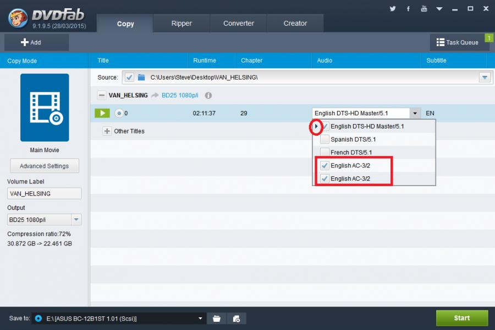
Task: Click the blue source folder icon
Action: [x=141, y=77]
